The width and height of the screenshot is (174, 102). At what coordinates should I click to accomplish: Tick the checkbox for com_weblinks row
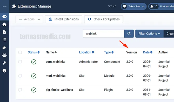pos(20,62)
